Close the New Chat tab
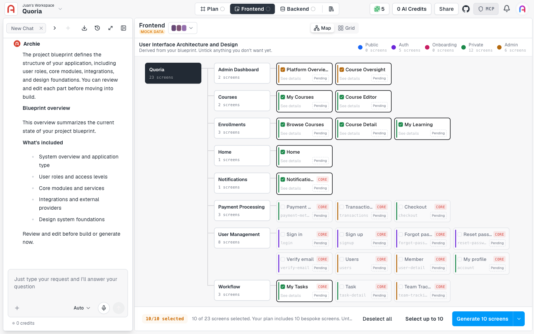534x334 pixels. coord(41,28)
